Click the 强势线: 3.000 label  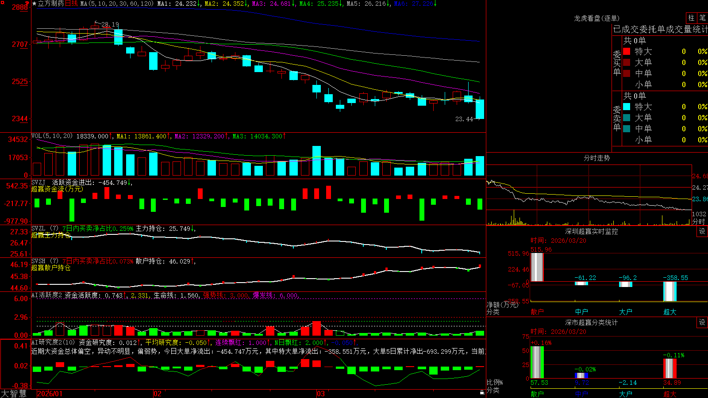tap(226, 295)
